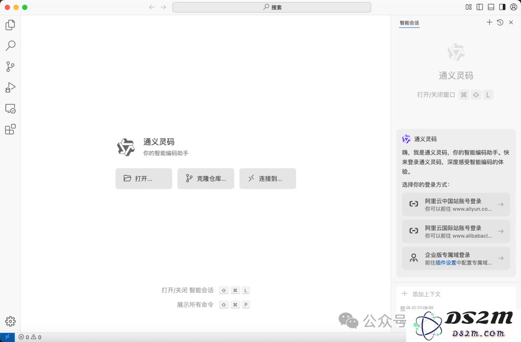
Task: Toggle the bottom panel visibility
Action: tap(491, 7)
